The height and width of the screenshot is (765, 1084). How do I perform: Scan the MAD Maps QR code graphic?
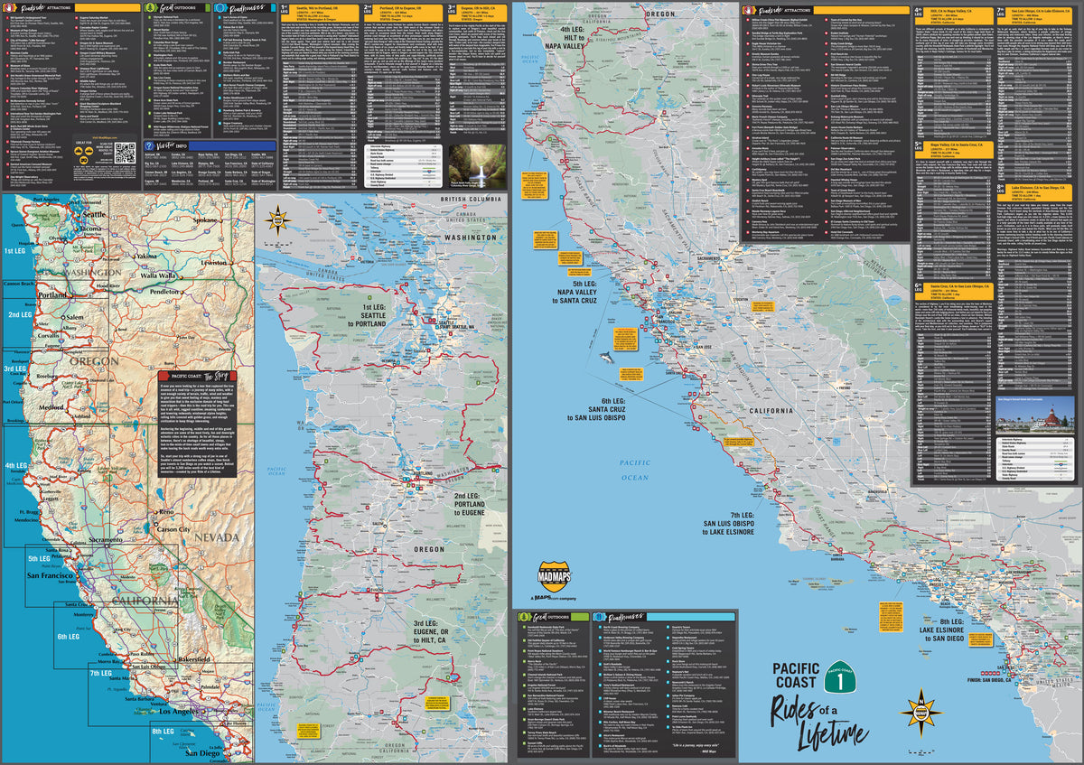[126, 153]
